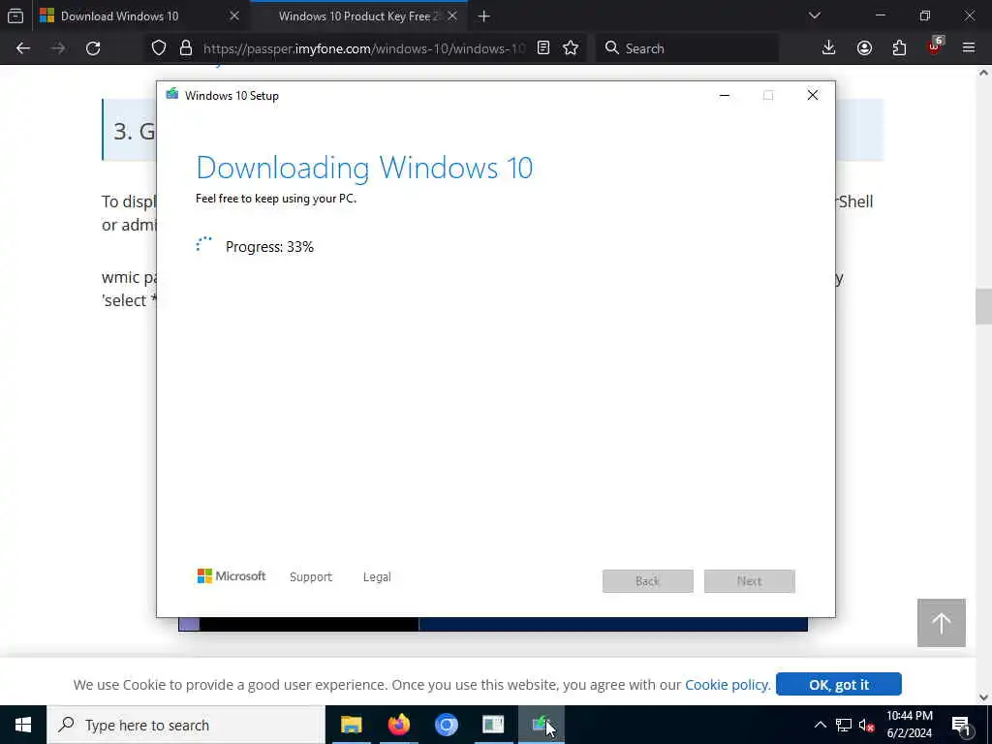This screenshot has width=992, height=744.
Task: Click the site padlock icon
Action: click(x=185, y=48)
